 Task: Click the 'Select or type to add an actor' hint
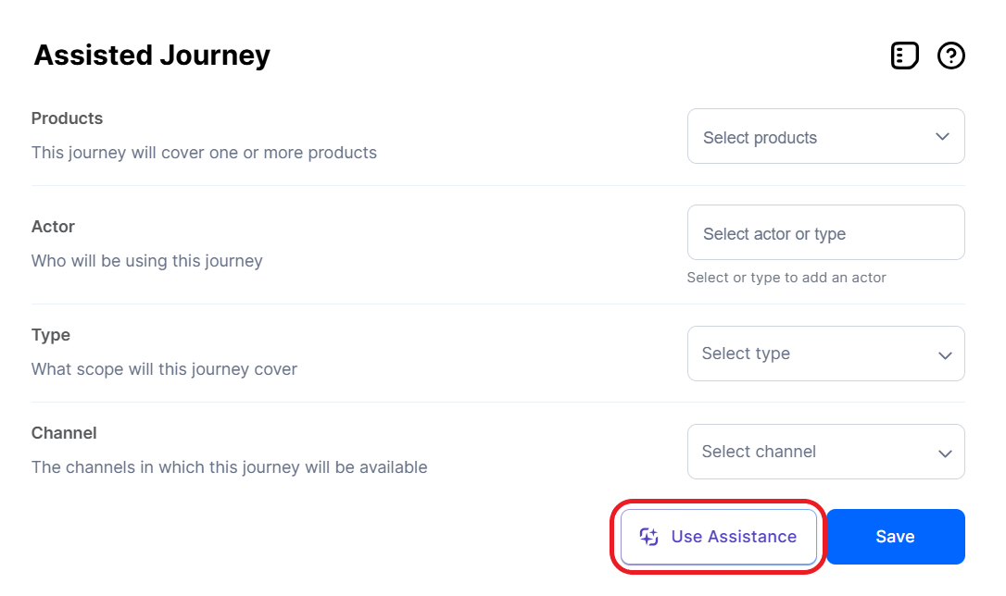[786, 278]
